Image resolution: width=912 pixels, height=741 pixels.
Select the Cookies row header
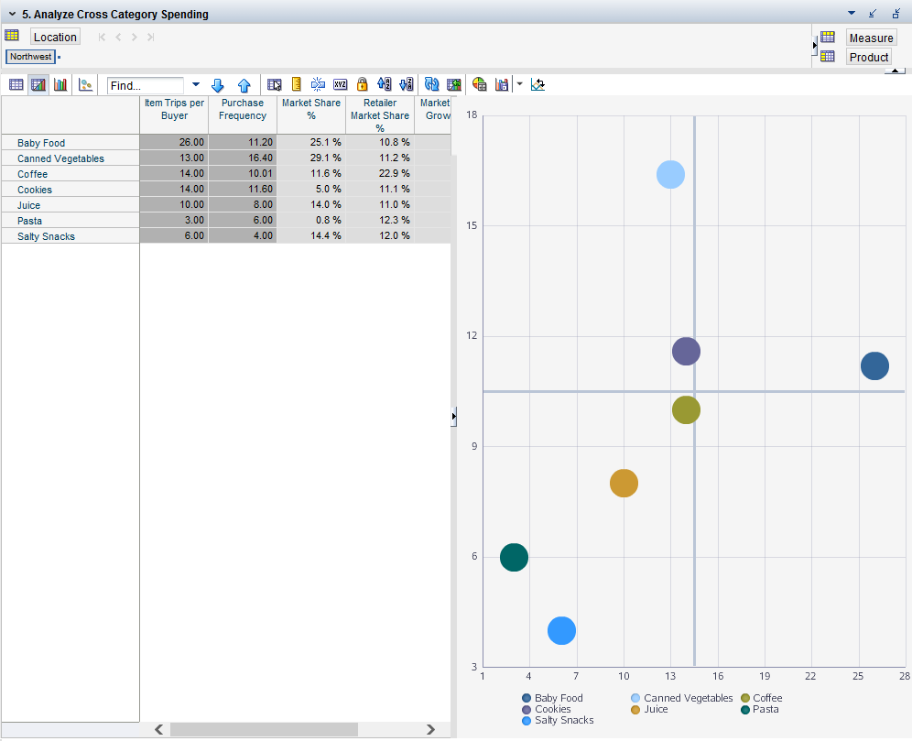coord(71,190)
